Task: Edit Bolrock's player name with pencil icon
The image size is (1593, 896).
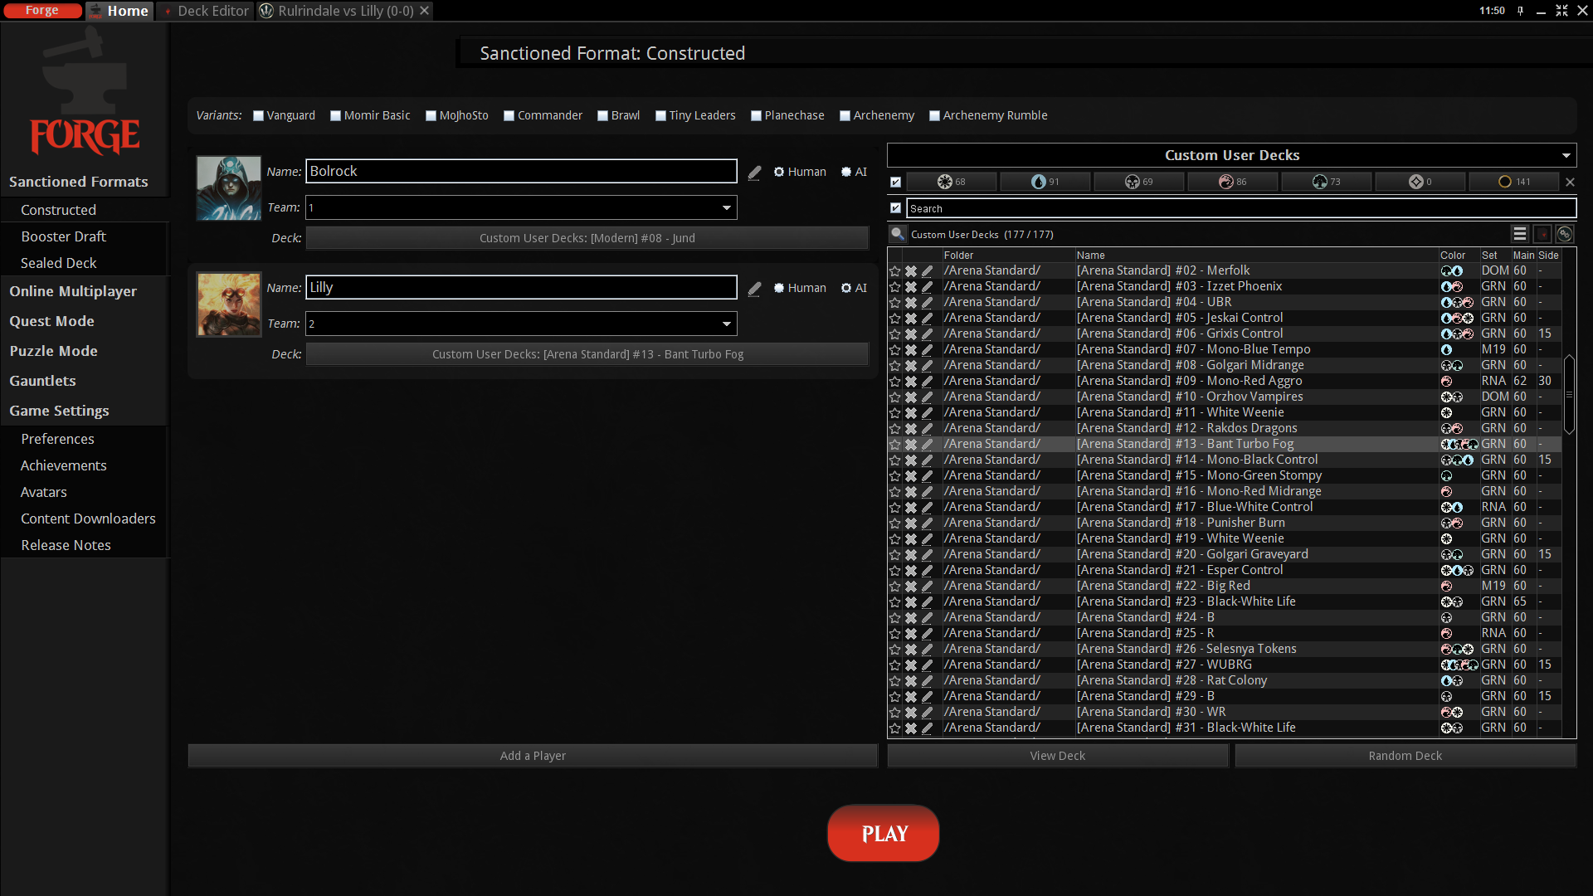Action: click(754, 173)
